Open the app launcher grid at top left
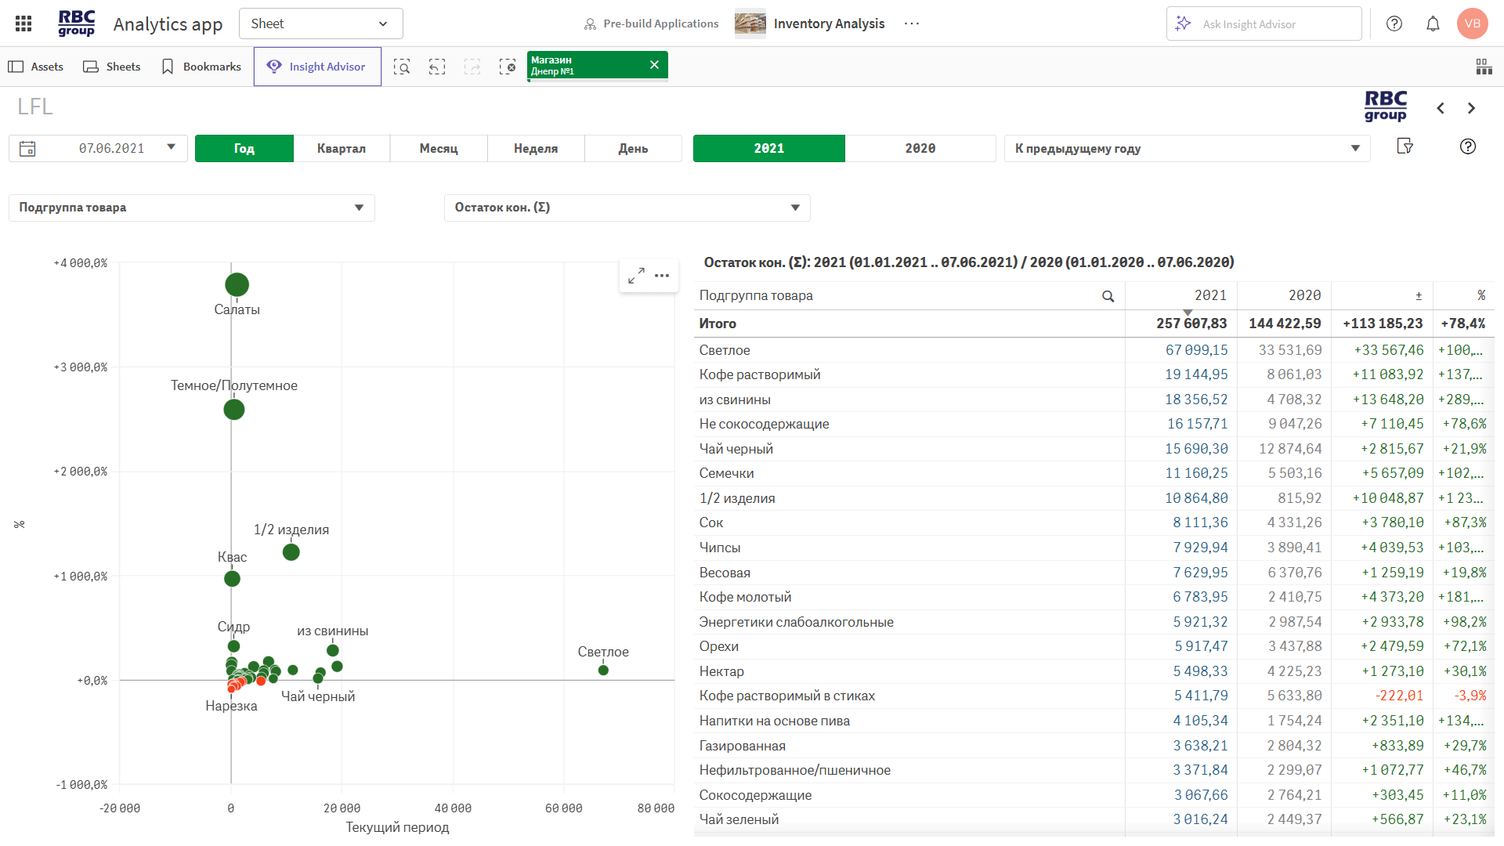The width and height of the screenshot is (1504, 846). (x=23, y=23)
